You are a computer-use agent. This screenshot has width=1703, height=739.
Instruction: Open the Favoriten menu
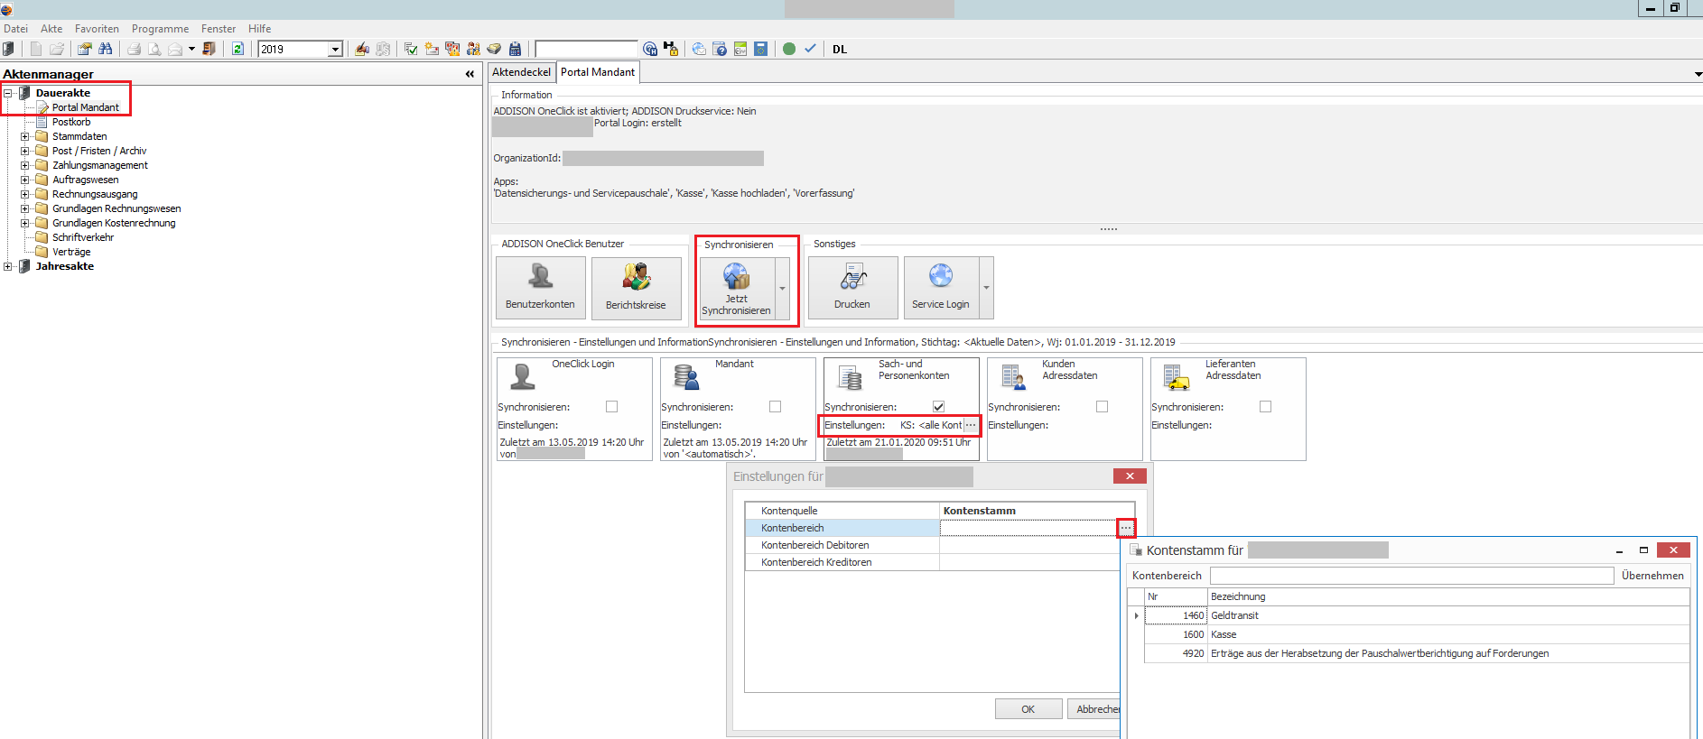[97, 29]
